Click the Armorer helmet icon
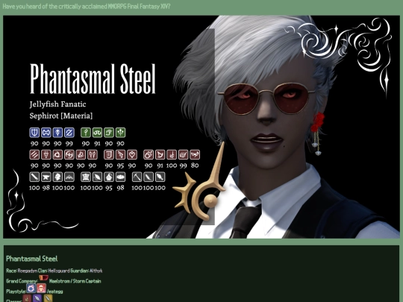Viewport: 403px width, 302px height. (x=57, y=177)
